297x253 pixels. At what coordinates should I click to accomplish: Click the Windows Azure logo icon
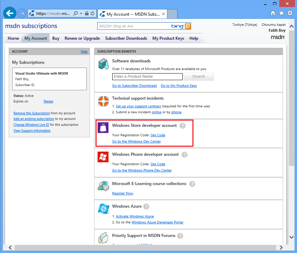(x=104, y=209)
